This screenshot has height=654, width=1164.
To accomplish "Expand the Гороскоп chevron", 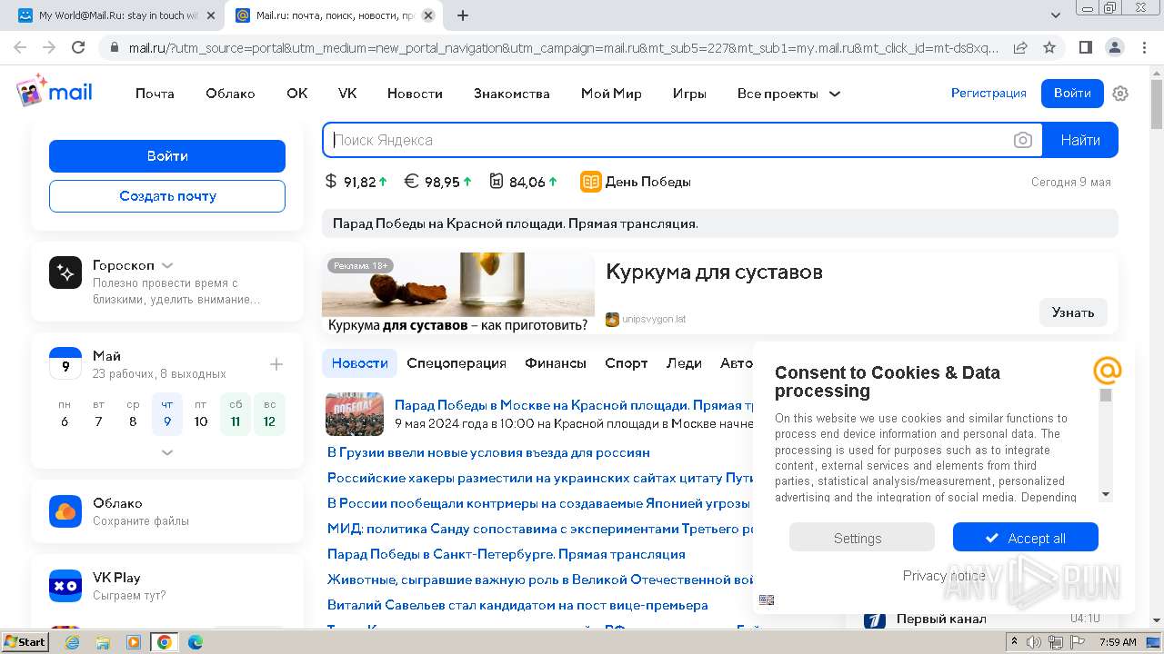I will click(167, 265).
